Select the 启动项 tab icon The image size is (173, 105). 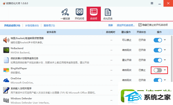[94, 14]
